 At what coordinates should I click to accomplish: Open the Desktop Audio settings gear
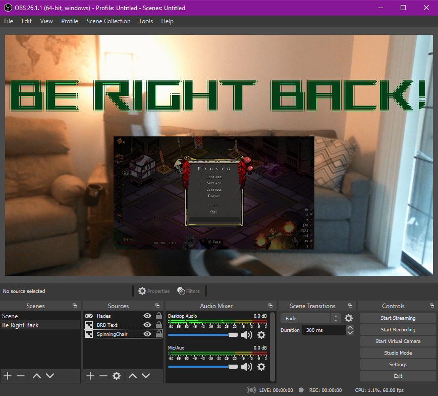(261, 334)
